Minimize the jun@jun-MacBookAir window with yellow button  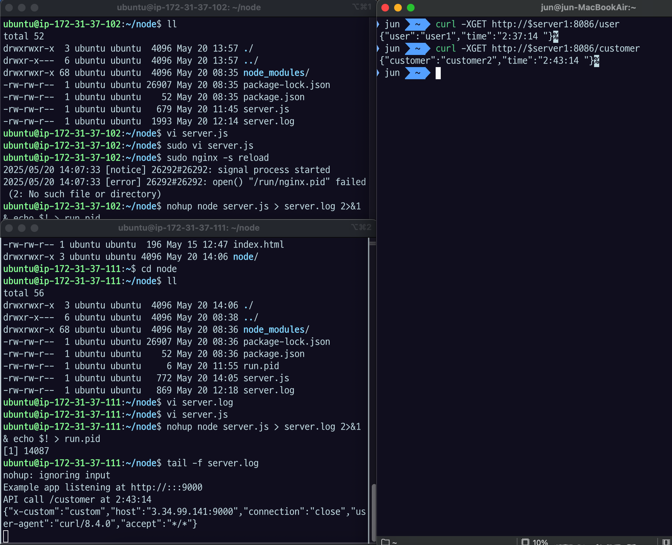pyautogui.click(x=398, y=8)
